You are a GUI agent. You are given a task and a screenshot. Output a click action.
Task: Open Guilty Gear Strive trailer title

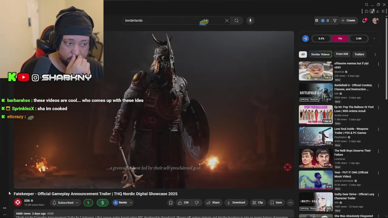pyautogui.click(x=354, y=196)
